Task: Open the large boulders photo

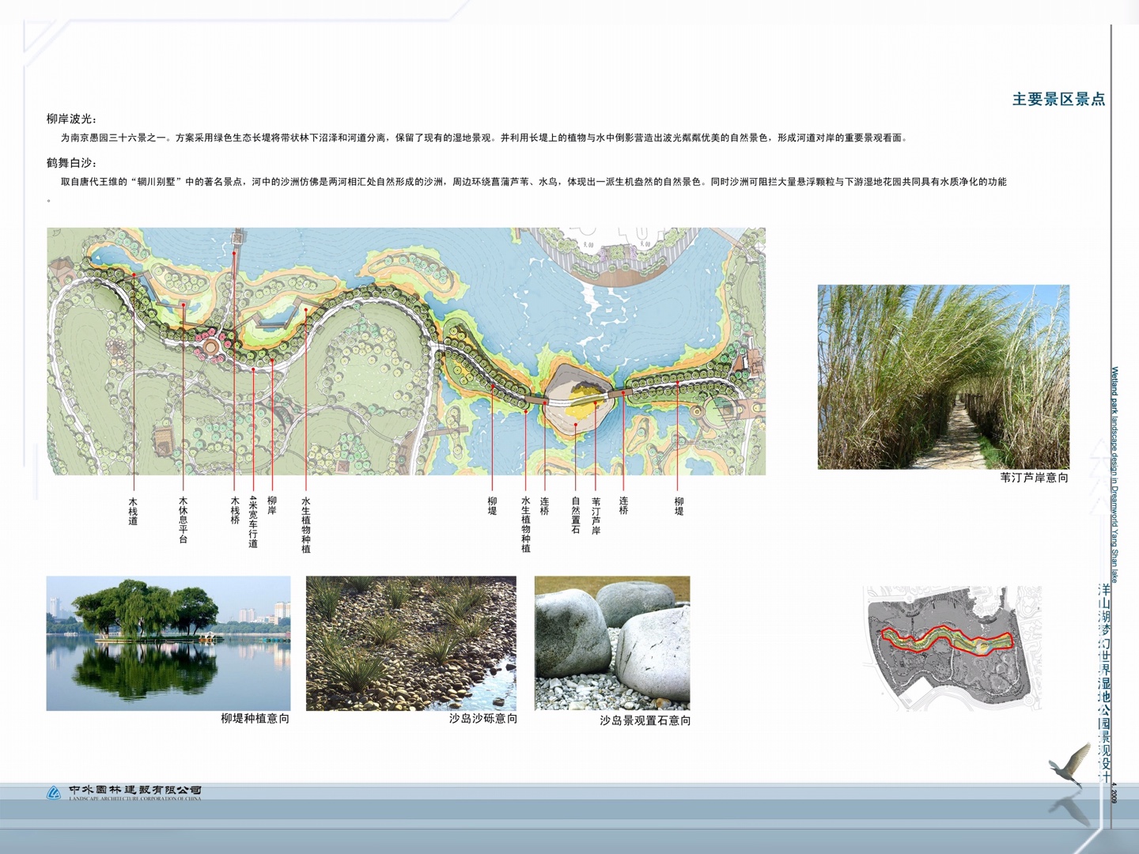Action: [612, 643]
